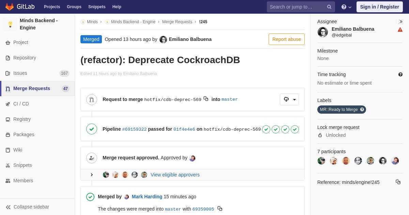Open Mark Harding profile link
The width and height of the screenshot is (409, 215).
click(x=147, y=197)
